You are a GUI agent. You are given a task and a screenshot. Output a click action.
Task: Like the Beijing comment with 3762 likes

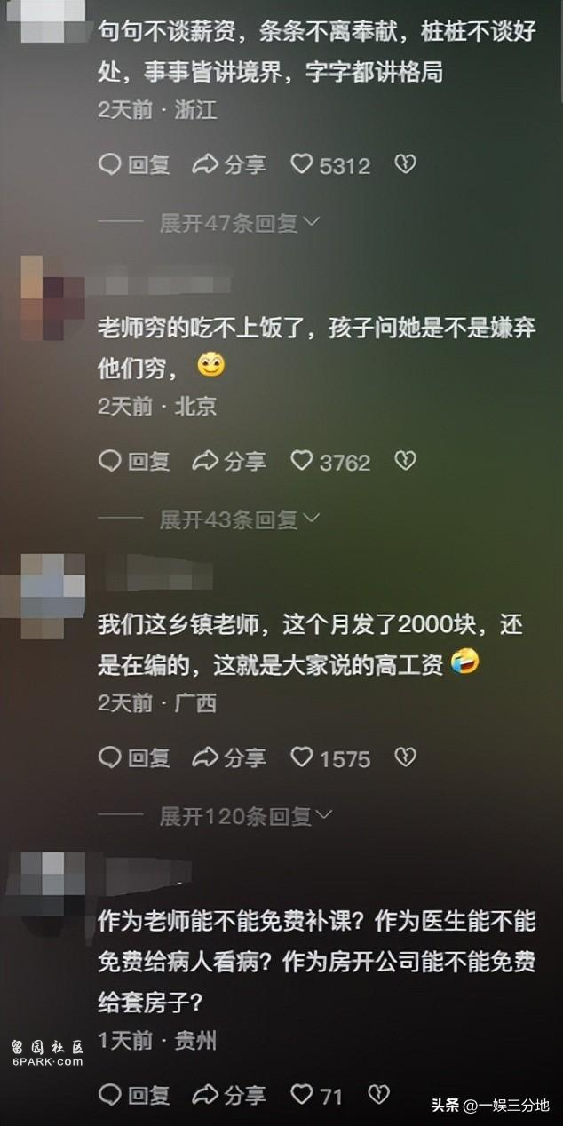coord(330,461)
